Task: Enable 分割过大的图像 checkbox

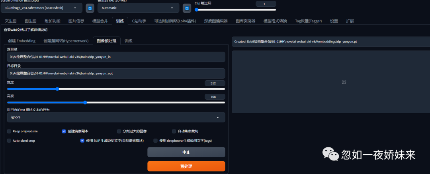Action: point(119,131)
